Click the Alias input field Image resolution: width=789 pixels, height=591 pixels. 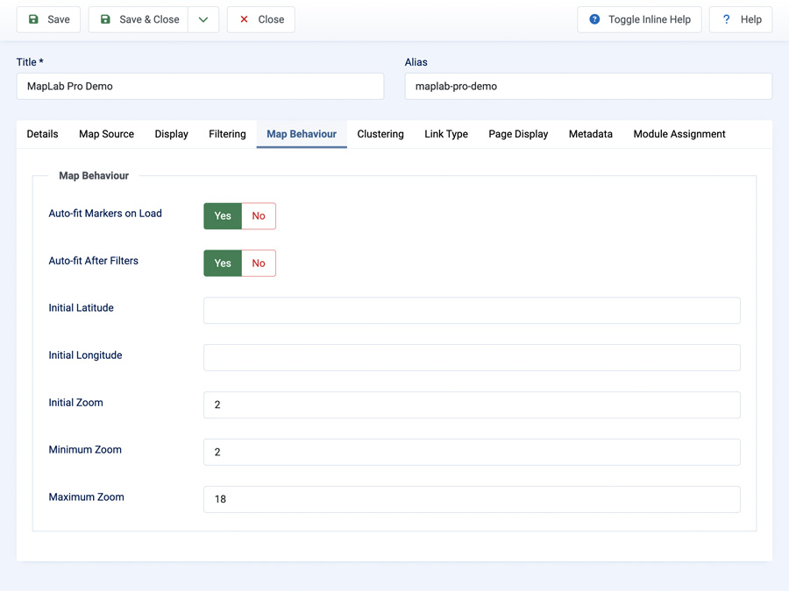pyautogui.click(x=588, y=87)
